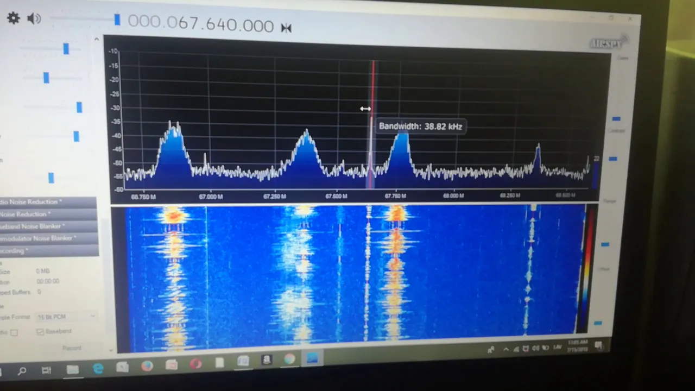Adjust the Offset slider
Image resolution: width=695 pixels, height=391 pixels.
598,323
